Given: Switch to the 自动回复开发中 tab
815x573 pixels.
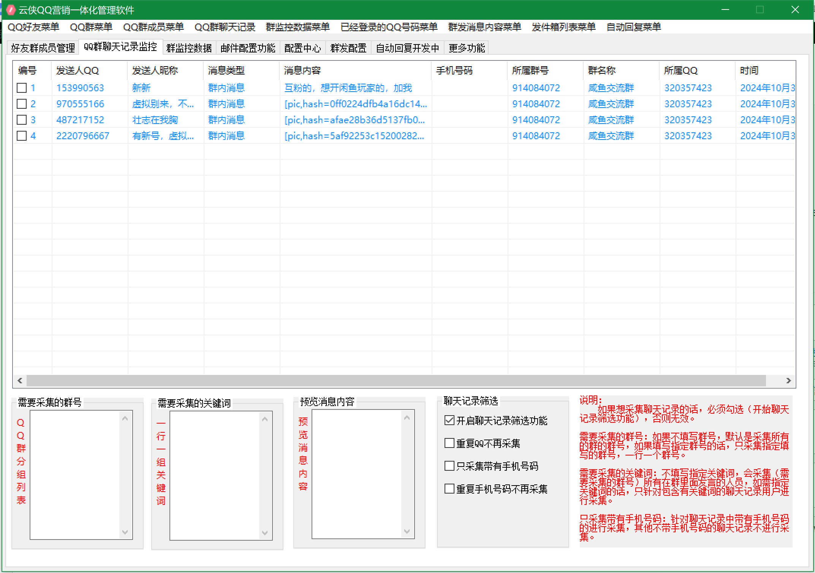Looking at the screenshot, I should click(x=408, y=48).
